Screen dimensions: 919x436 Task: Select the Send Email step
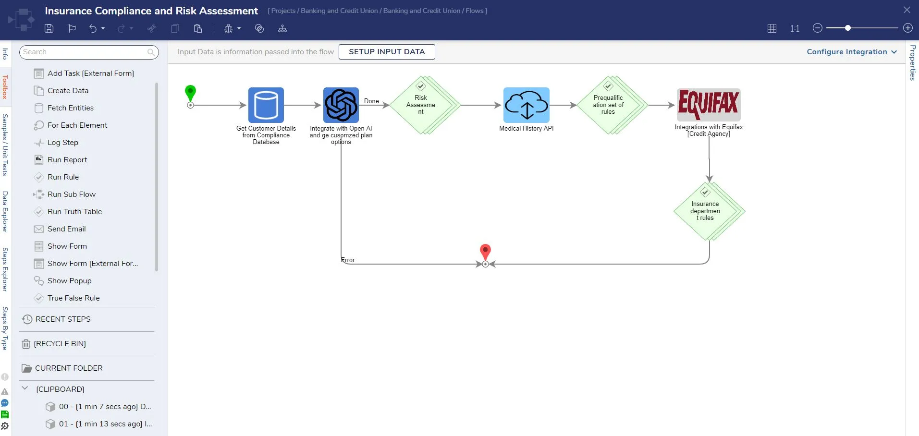coord(60,229)
